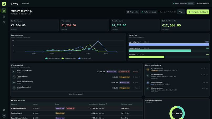This screenshot has height=119, width=212.
Task: Click the Collected this month card
Action: [x=185, y=25]
